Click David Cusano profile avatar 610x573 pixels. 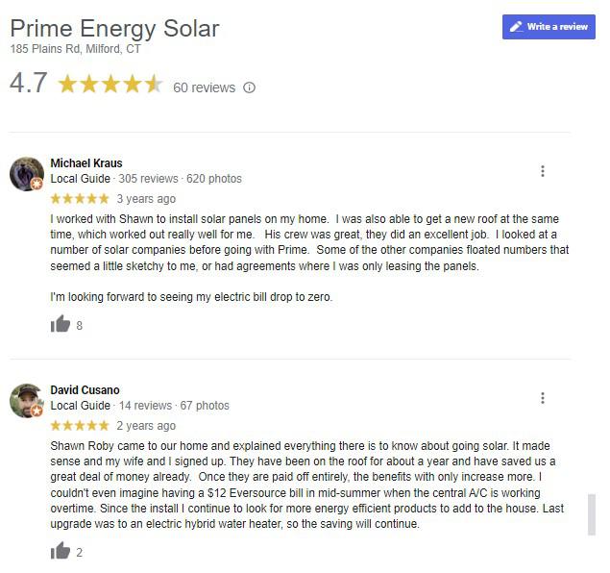[27, 400]
